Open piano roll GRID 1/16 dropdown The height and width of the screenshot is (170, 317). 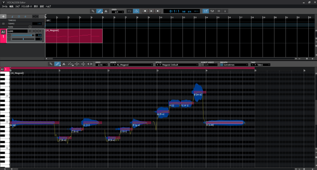(x=102, y=65)
